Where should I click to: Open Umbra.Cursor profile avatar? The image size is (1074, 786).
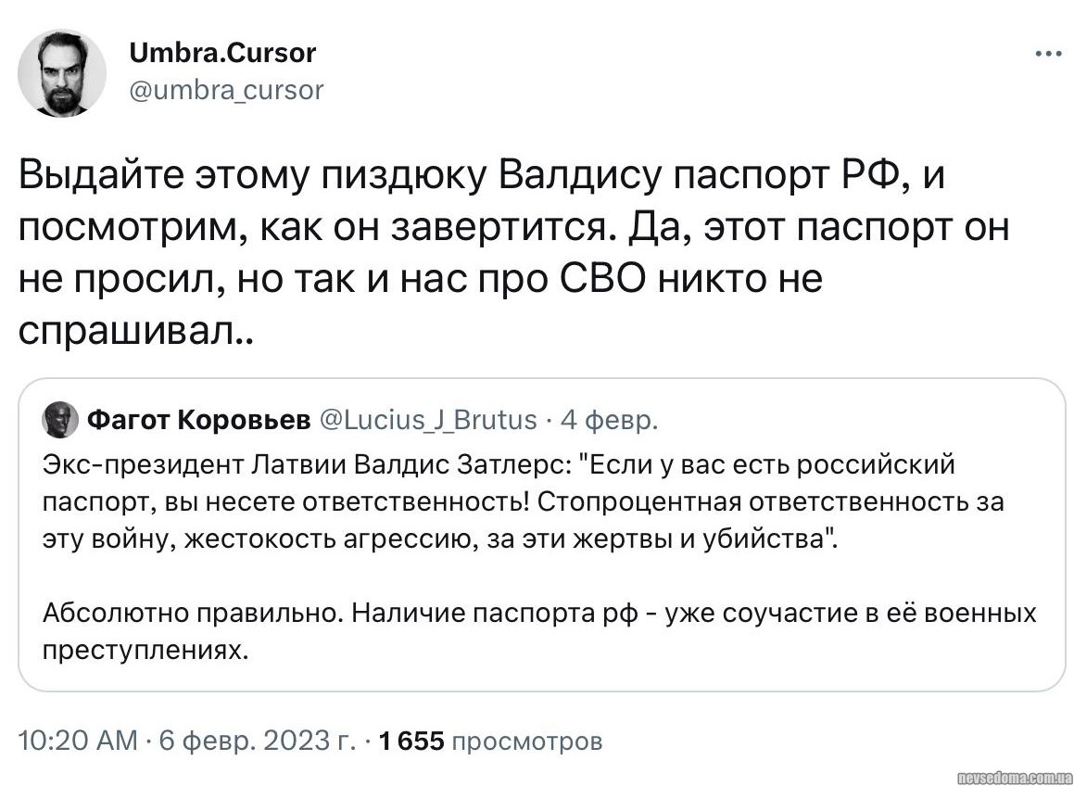click(62, 72)
